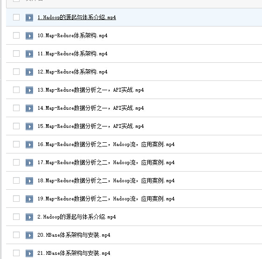Click video icon beside 10.Map-Reduce体系架构.mp4
This screenshot has width=262, height=259.
[x=29, y=36]
